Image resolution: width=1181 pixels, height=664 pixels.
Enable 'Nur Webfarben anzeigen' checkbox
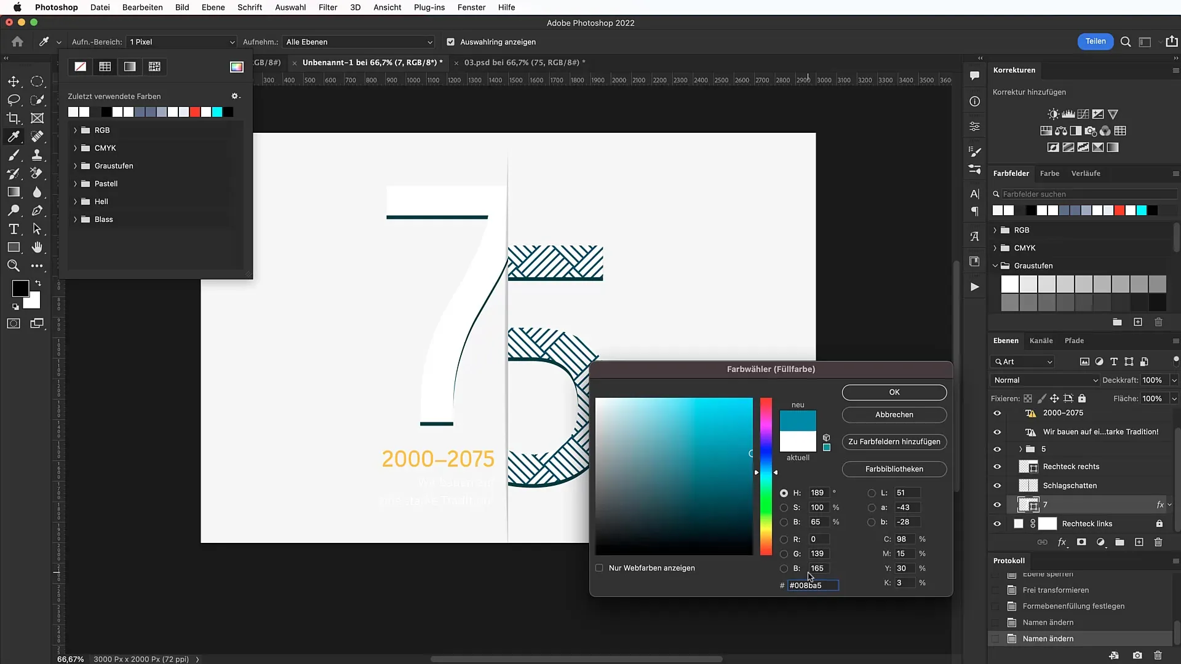click(x=600, y=567)
